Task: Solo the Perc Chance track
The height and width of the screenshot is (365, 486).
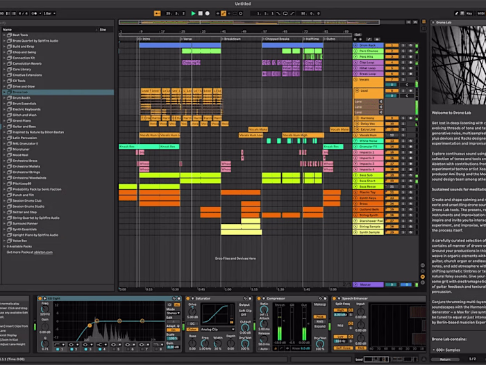Action: tap(403, 51)
